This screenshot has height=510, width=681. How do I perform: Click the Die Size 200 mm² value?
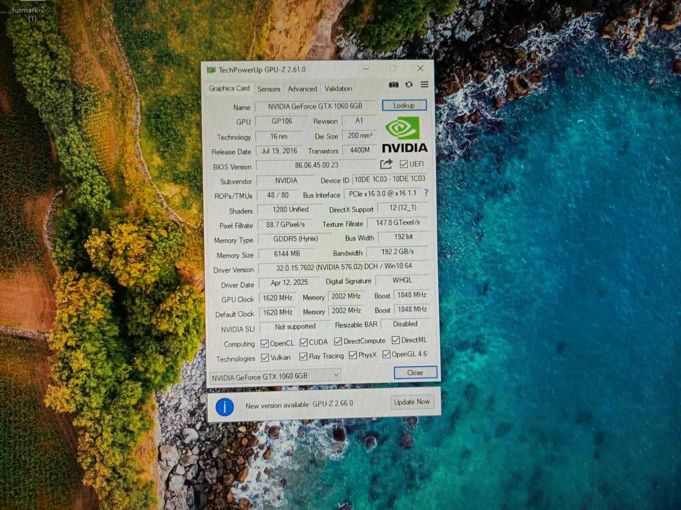tap(360, 136)
